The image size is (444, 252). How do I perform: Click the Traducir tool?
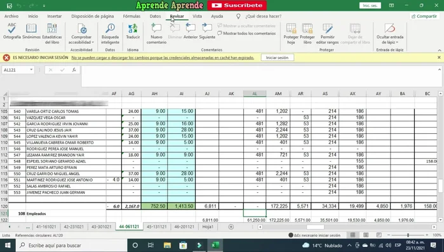tap(133, 31)
